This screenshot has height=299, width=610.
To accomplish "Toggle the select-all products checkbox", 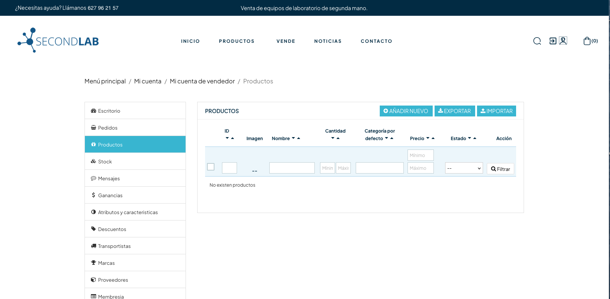I will (x=211, y=167).
